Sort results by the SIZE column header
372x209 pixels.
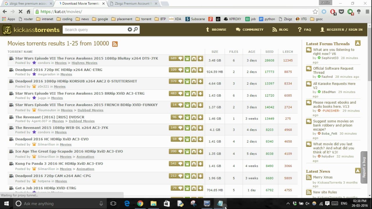coord(215,52)
